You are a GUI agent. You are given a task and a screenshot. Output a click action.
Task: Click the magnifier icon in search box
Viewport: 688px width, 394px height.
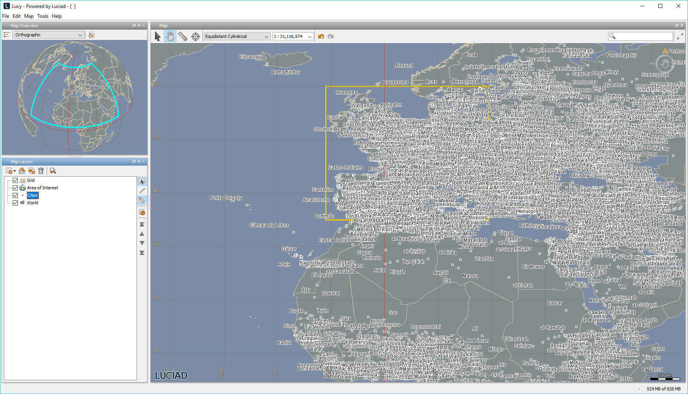(x=612, y=36)
